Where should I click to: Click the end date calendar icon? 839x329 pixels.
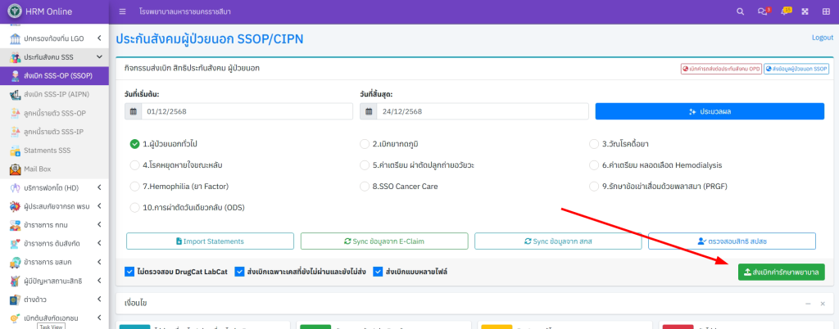[365, 111]
